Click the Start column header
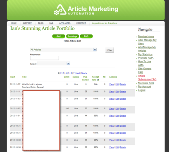This screenshot has width=169, height=152. click(12, 77)
